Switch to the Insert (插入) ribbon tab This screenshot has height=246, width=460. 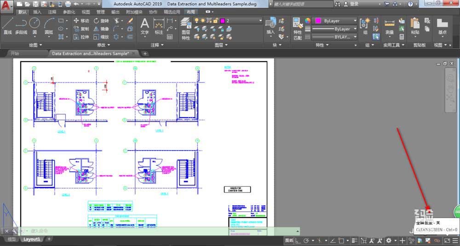click(x=37, y=12)
